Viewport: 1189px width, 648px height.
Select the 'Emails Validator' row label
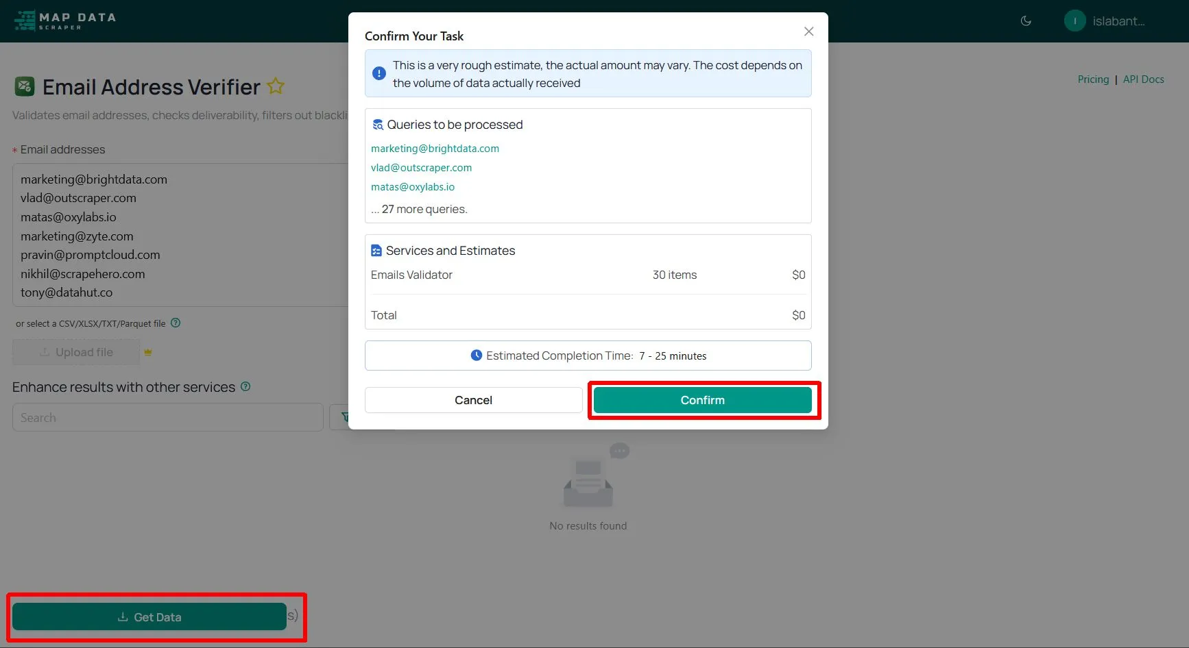pyautogui.click(x=411, y=275)
